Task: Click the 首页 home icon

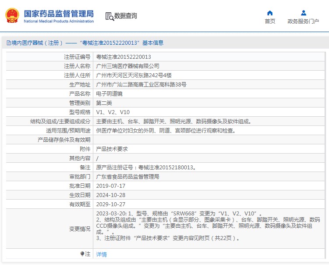Action: click(270, 13)
